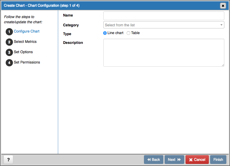Focus the Name input field
Viewport: 230px width, 166px height.
[164, 16]
